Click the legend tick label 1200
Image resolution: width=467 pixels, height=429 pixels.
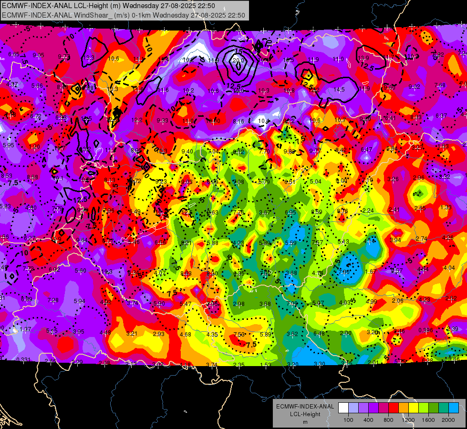tap(408, 420)
